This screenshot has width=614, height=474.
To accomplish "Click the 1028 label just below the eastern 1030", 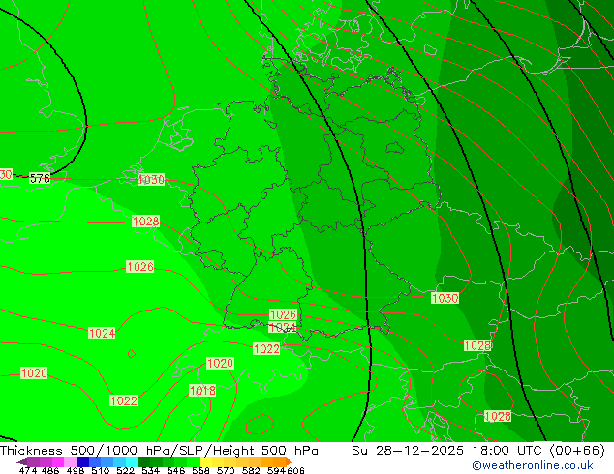I will tap(477, 345).
